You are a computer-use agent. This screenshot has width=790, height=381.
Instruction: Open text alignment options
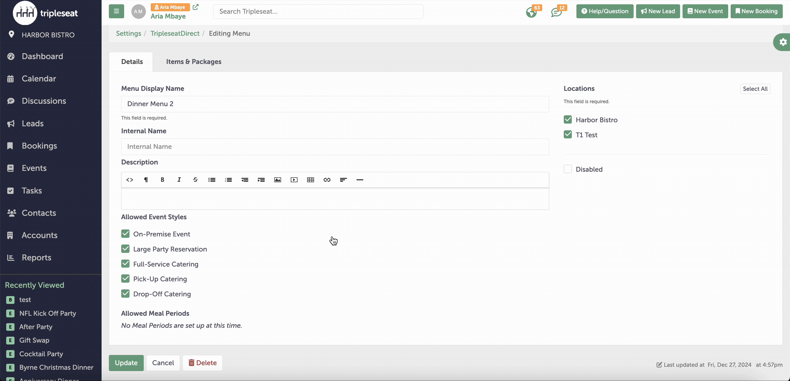(x=343, y=180)
